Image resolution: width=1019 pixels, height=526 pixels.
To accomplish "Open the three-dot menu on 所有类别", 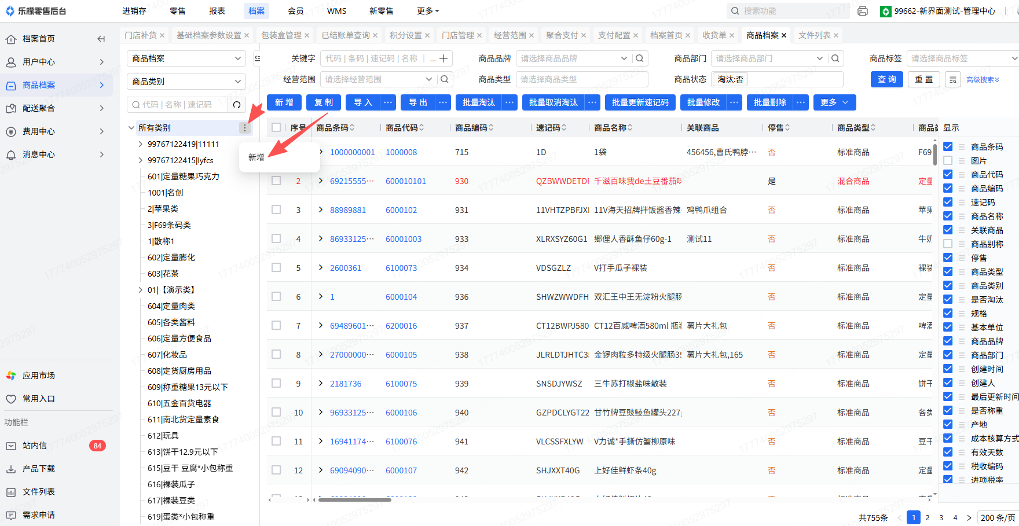I will 245,128.
